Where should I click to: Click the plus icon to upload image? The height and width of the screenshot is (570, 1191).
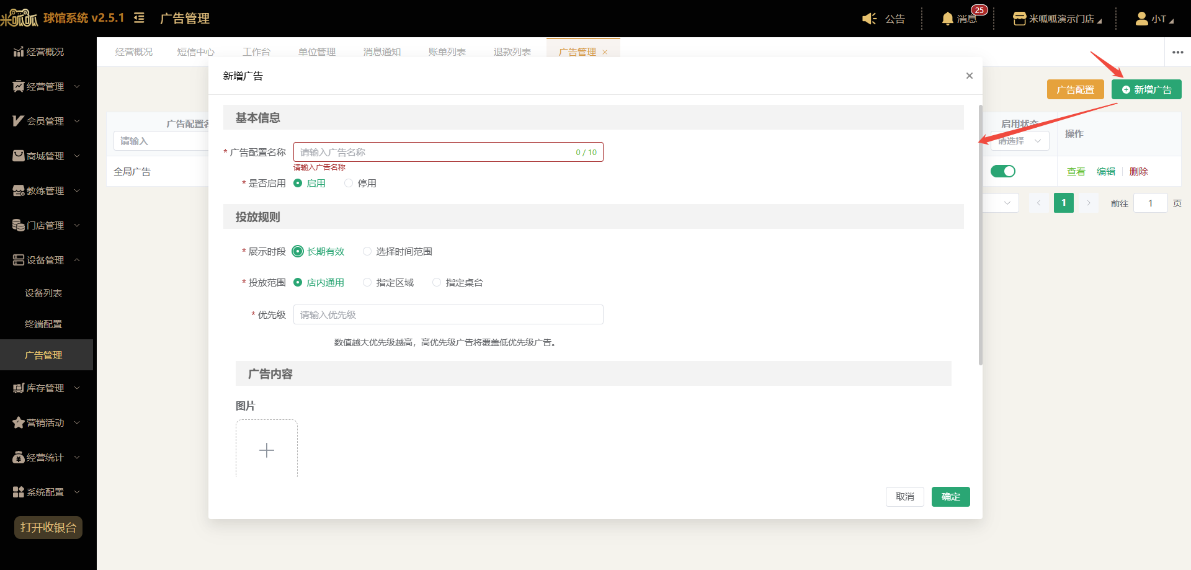click(267, 450)
